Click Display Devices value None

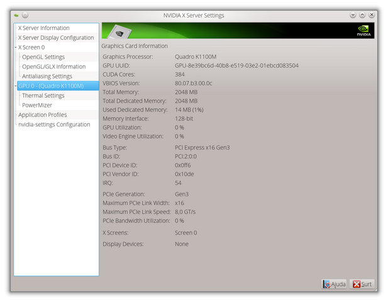(x=182, y=244)
